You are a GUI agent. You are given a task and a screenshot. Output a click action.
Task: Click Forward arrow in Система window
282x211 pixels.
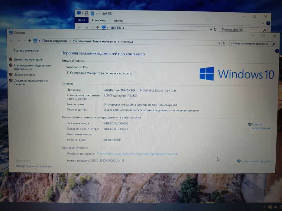(19, 41)
